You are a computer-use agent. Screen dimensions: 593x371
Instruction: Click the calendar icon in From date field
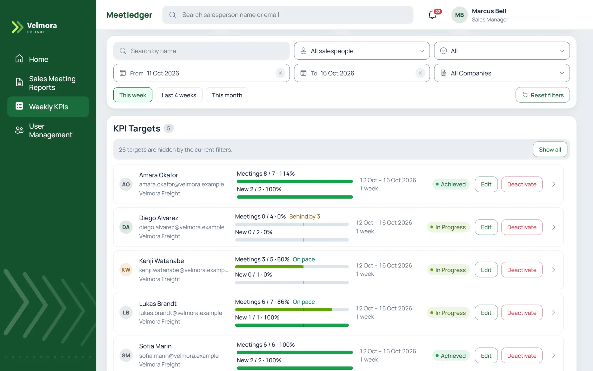[123, 73]
